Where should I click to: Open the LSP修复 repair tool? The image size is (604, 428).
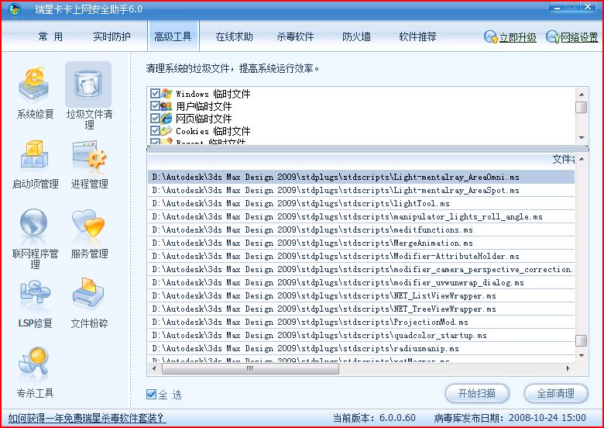tap(35, 305)
